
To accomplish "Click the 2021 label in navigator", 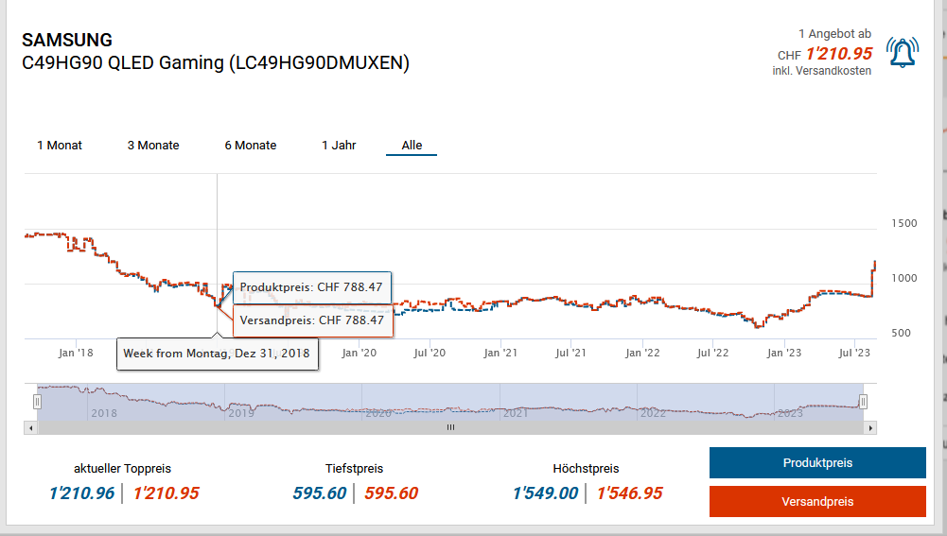I will [516, 413].
